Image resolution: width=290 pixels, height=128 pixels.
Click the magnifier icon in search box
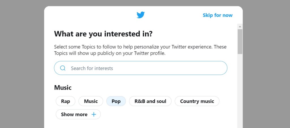click(63, 68)
